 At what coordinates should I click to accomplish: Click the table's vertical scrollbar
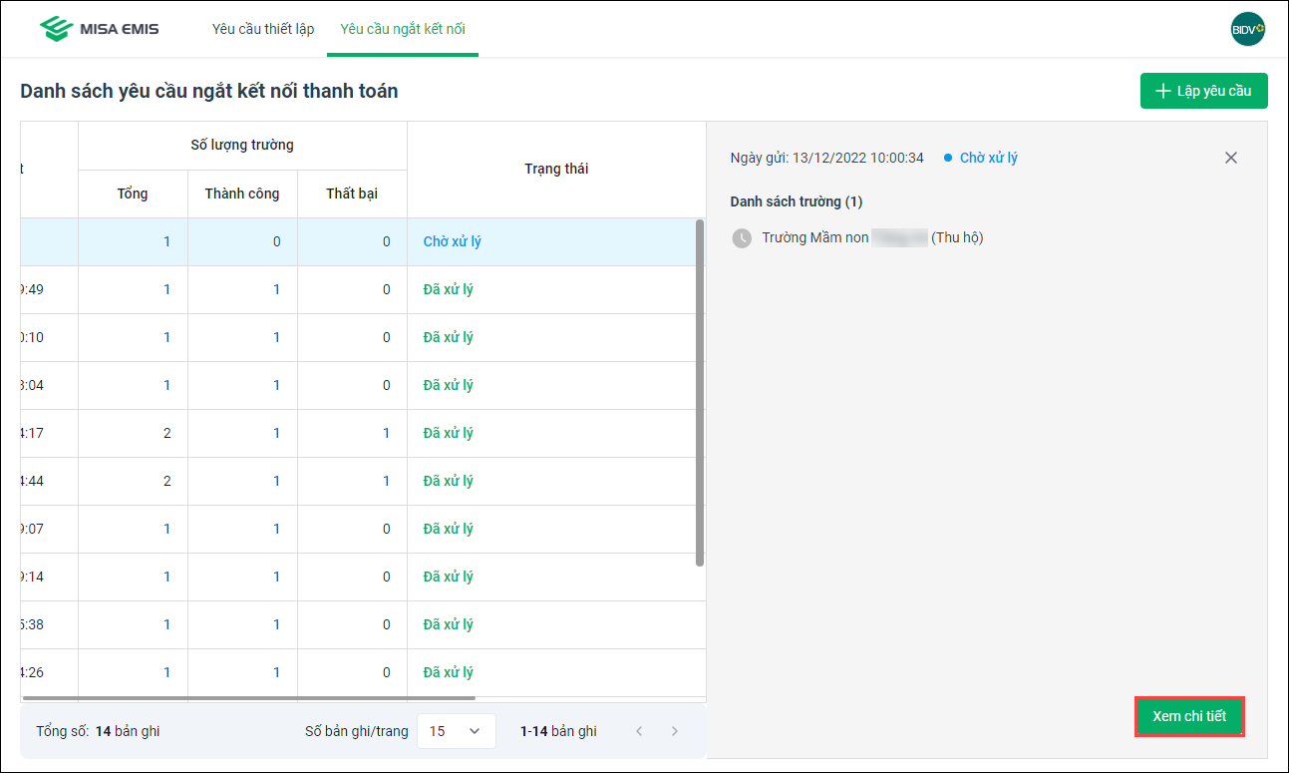pos(700,393)
